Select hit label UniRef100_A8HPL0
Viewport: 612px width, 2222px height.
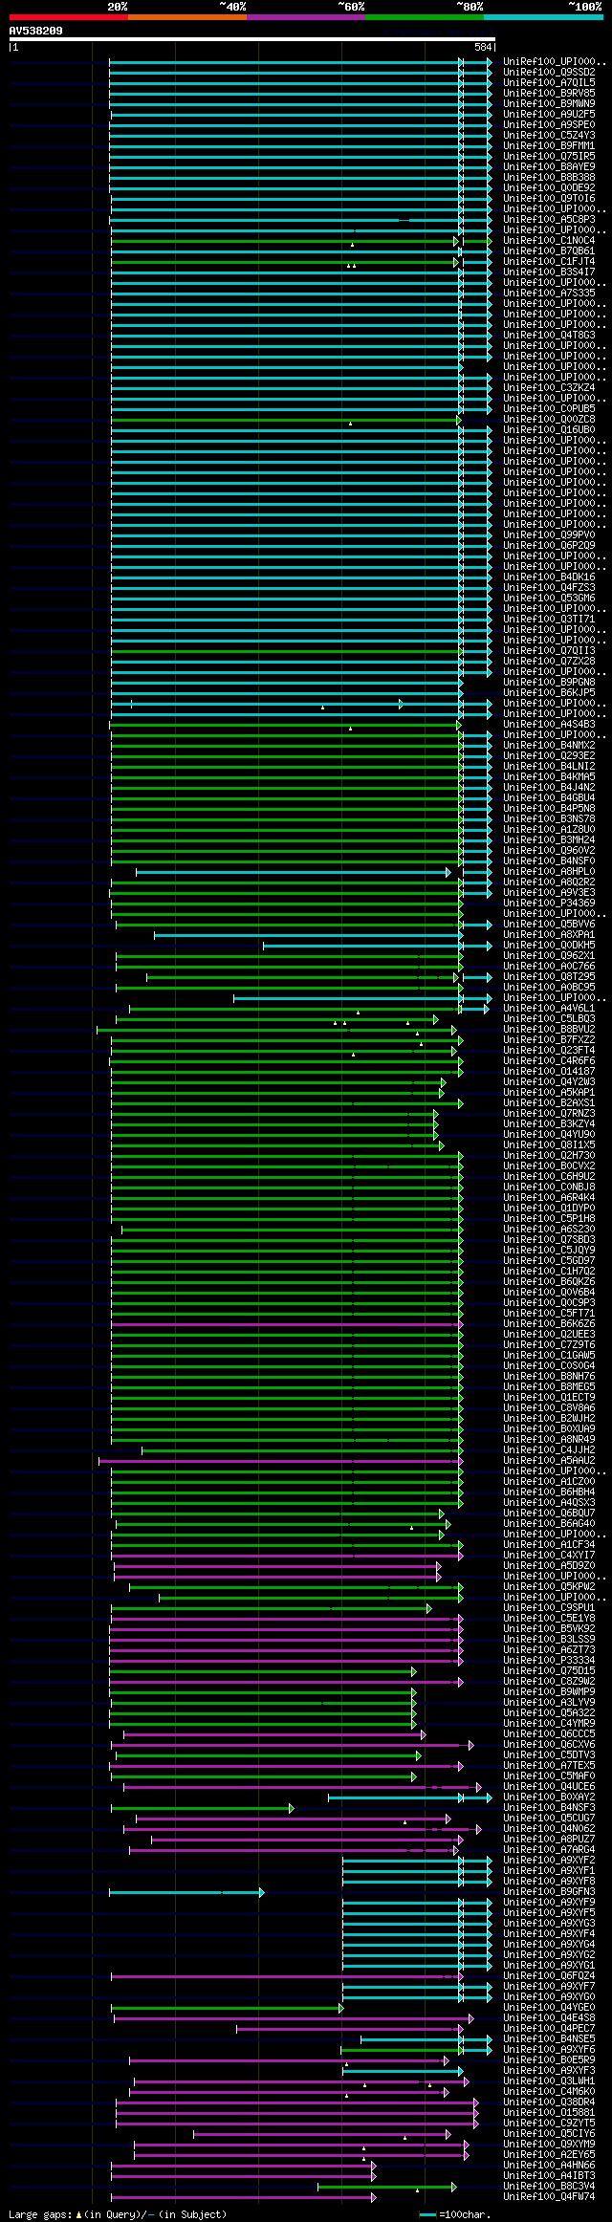pyautogui.click(x=549, y=871)
